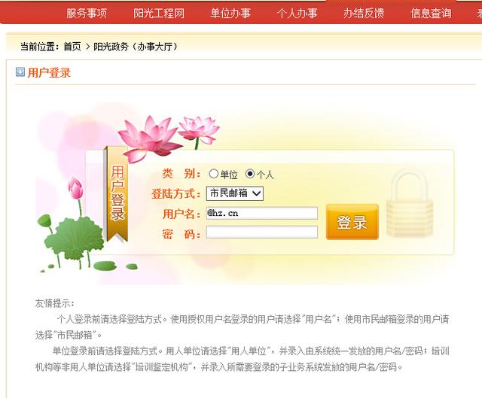This screenshot has width=482, height=398.
Task: Click the vertical 用户登录 ribbon banner
Action: pos(117,195)
